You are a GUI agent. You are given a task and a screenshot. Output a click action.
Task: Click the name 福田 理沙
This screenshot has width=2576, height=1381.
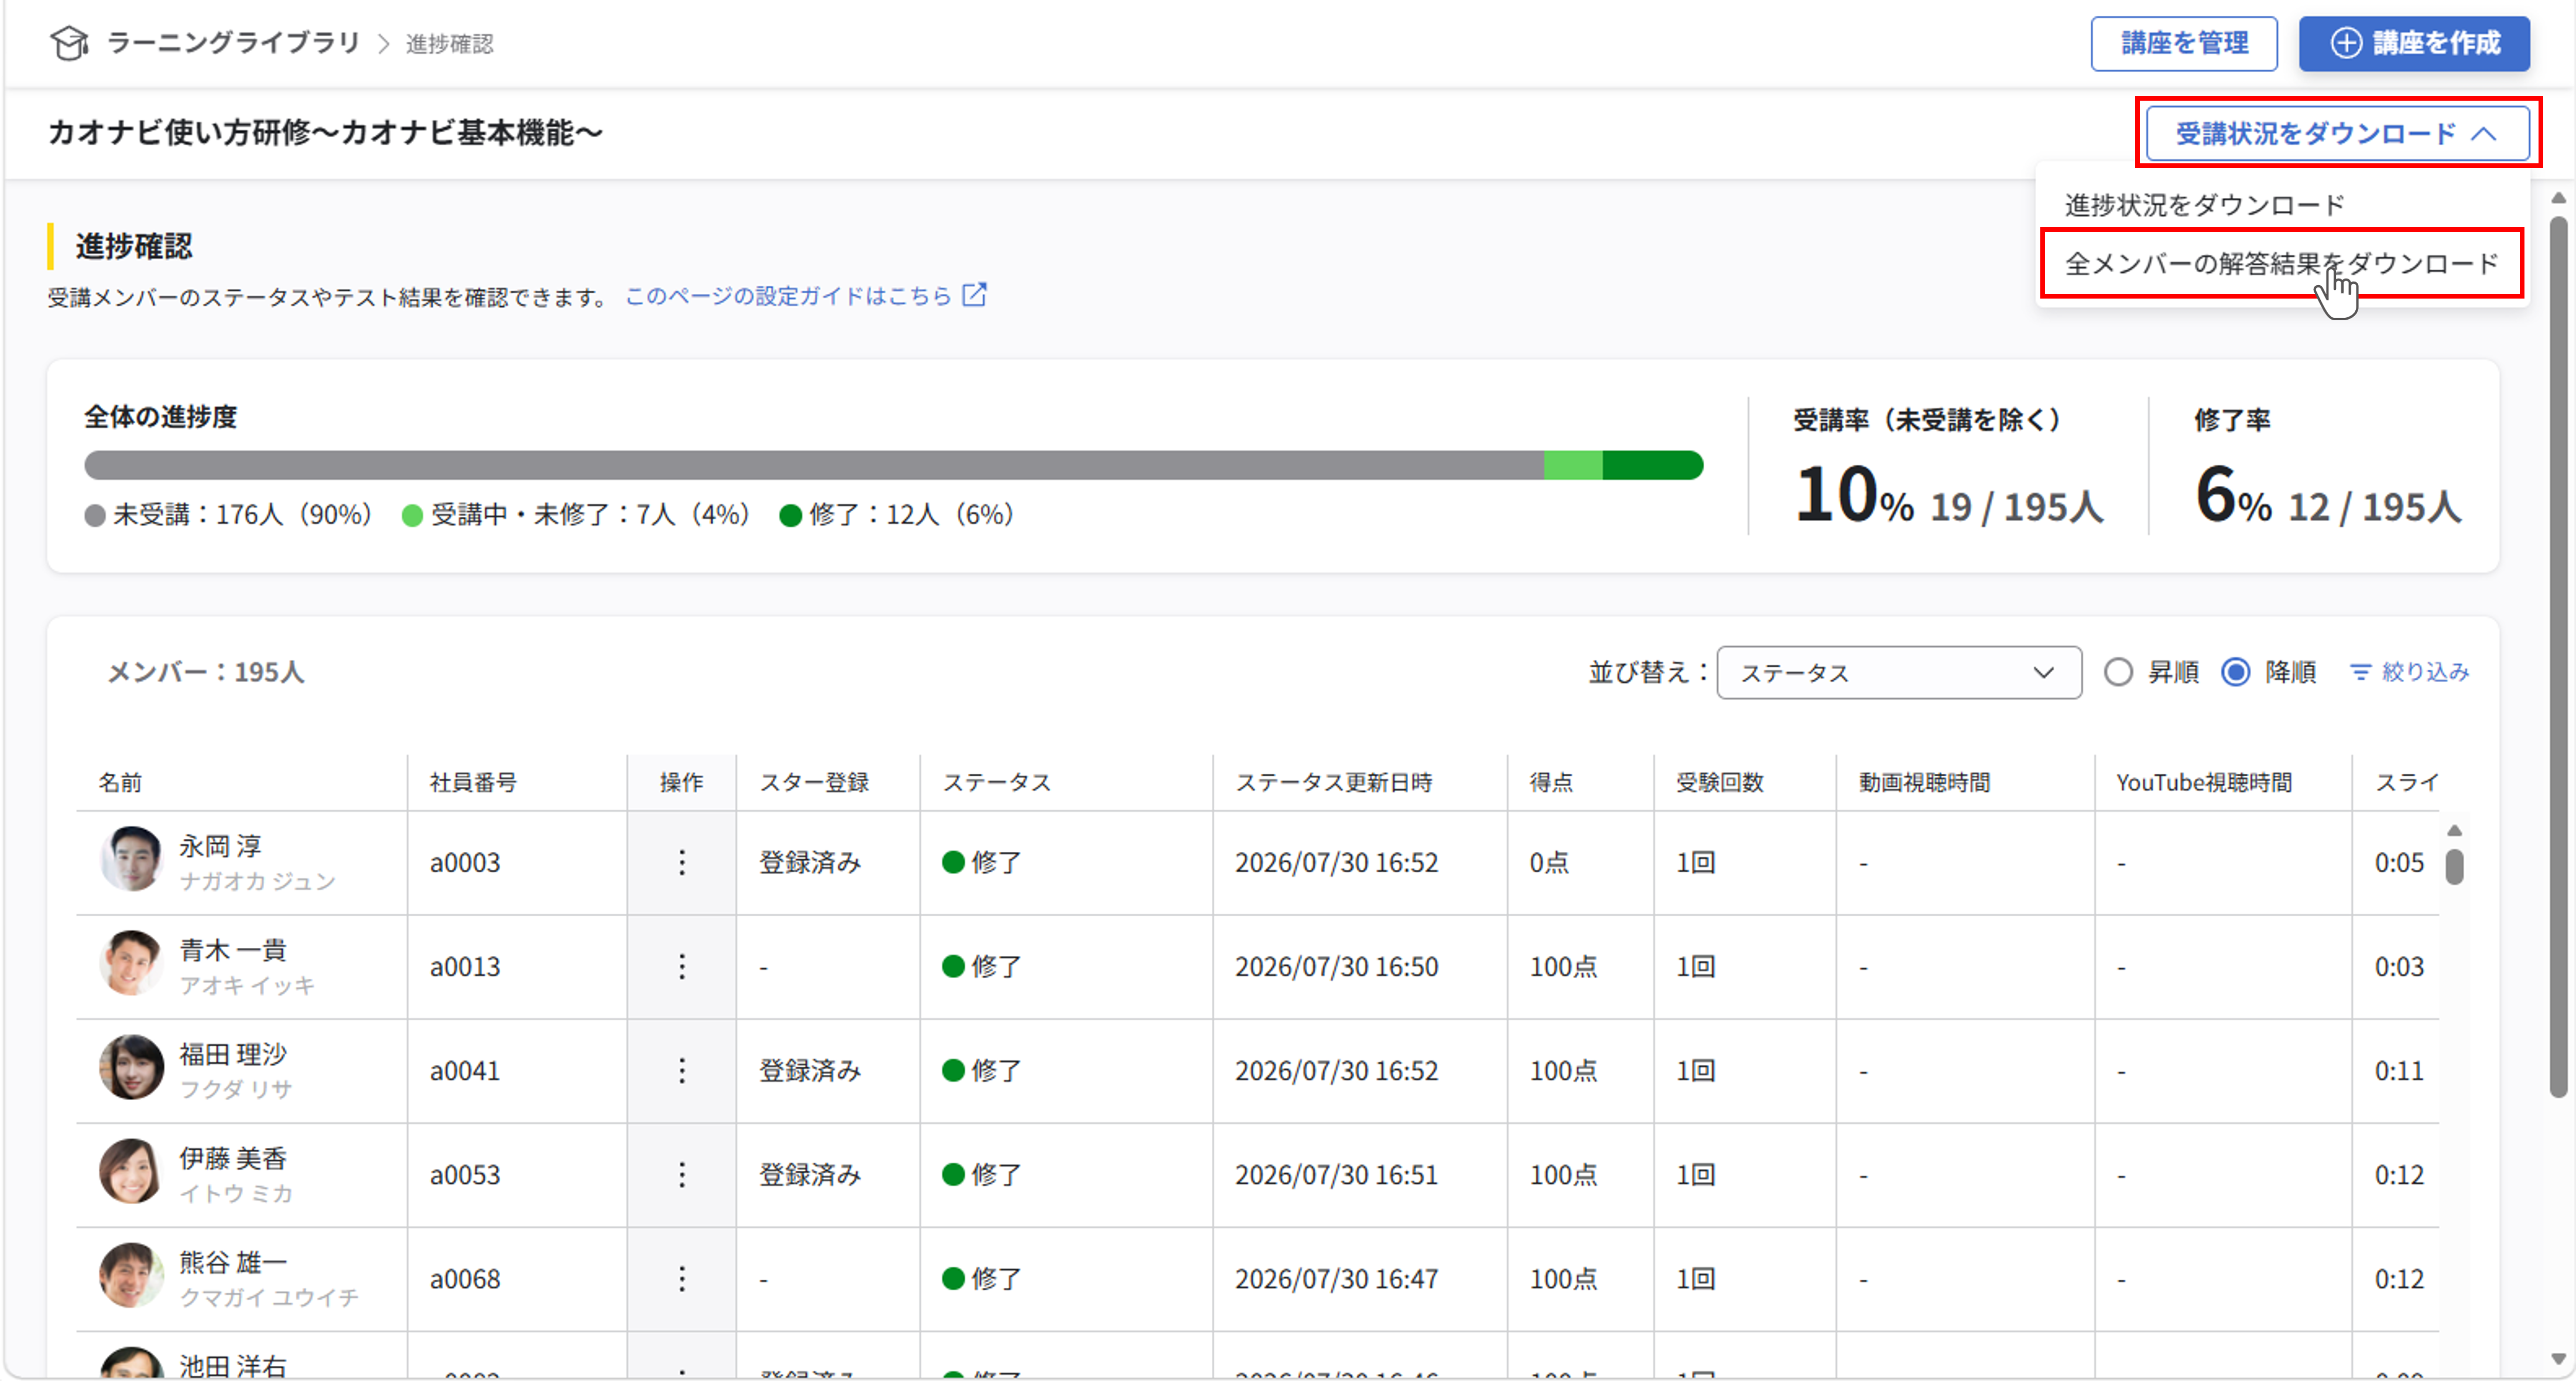pos(233,1054)
